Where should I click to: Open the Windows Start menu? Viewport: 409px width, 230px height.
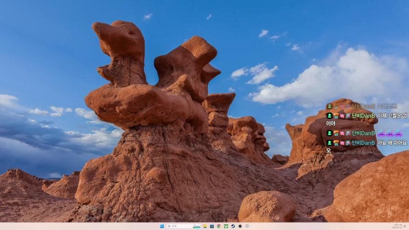coord(162,226)
